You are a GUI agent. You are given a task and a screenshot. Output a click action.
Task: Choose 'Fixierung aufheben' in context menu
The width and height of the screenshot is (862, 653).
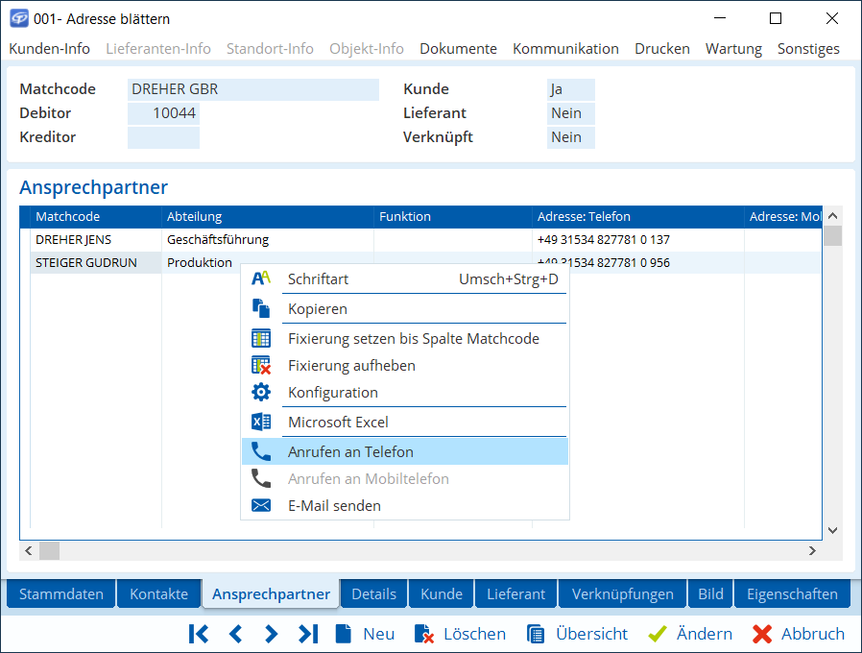351,365
